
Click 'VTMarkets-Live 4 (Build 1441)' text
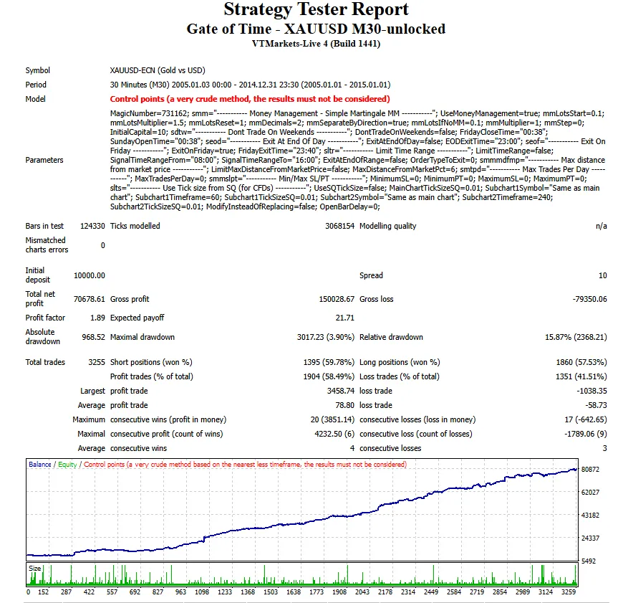[316, 43]
